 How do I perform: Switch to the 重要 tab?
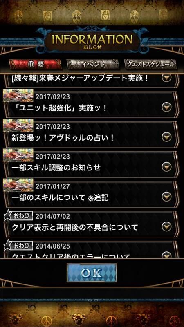pyautogui.click(x=35, y=65)
